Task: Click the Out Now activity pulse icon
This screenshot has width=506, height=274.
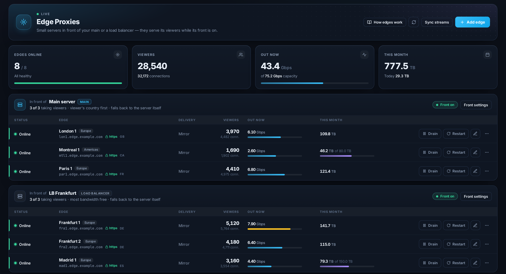Action: [364, 55]
